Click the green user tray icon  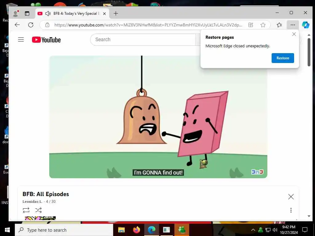coord(261,230)
